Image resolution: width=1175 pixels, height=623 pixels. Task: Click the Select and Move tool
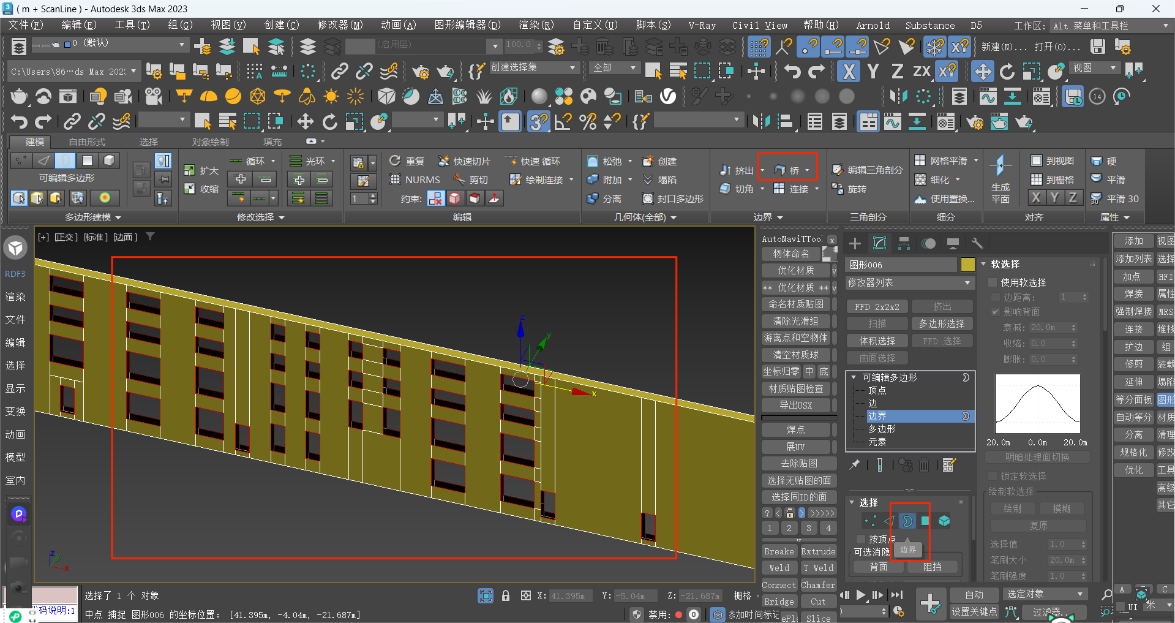[983, 72]
